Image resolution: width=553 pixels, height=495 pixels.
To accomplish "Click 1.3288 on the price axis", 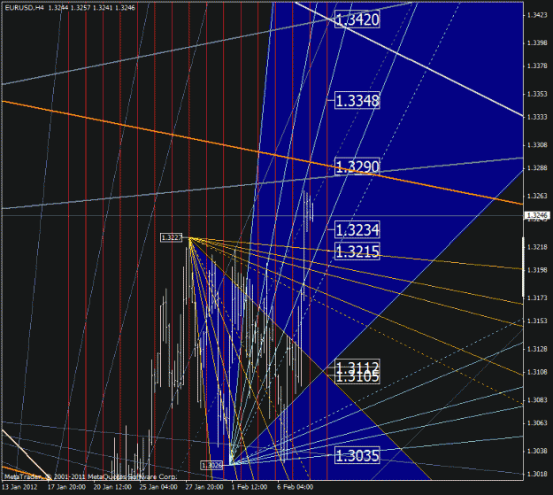I will click(537, 168).
